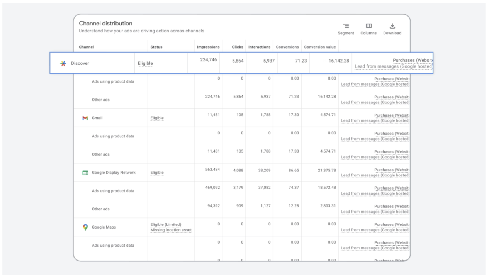Screen dimensions: 489x278
Task: Open the Segment options
Action: click(x=346, y=28)
